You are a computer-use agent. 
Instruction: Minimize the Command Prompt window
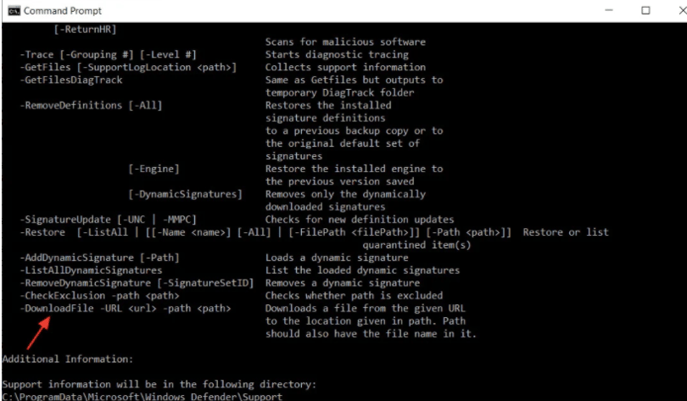(x=609, y=10)
